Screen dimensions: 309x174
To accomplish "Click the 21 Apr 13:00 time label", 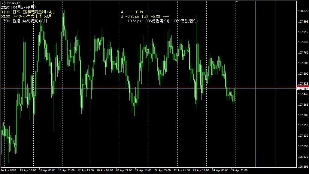I will [x=143, y=170].
